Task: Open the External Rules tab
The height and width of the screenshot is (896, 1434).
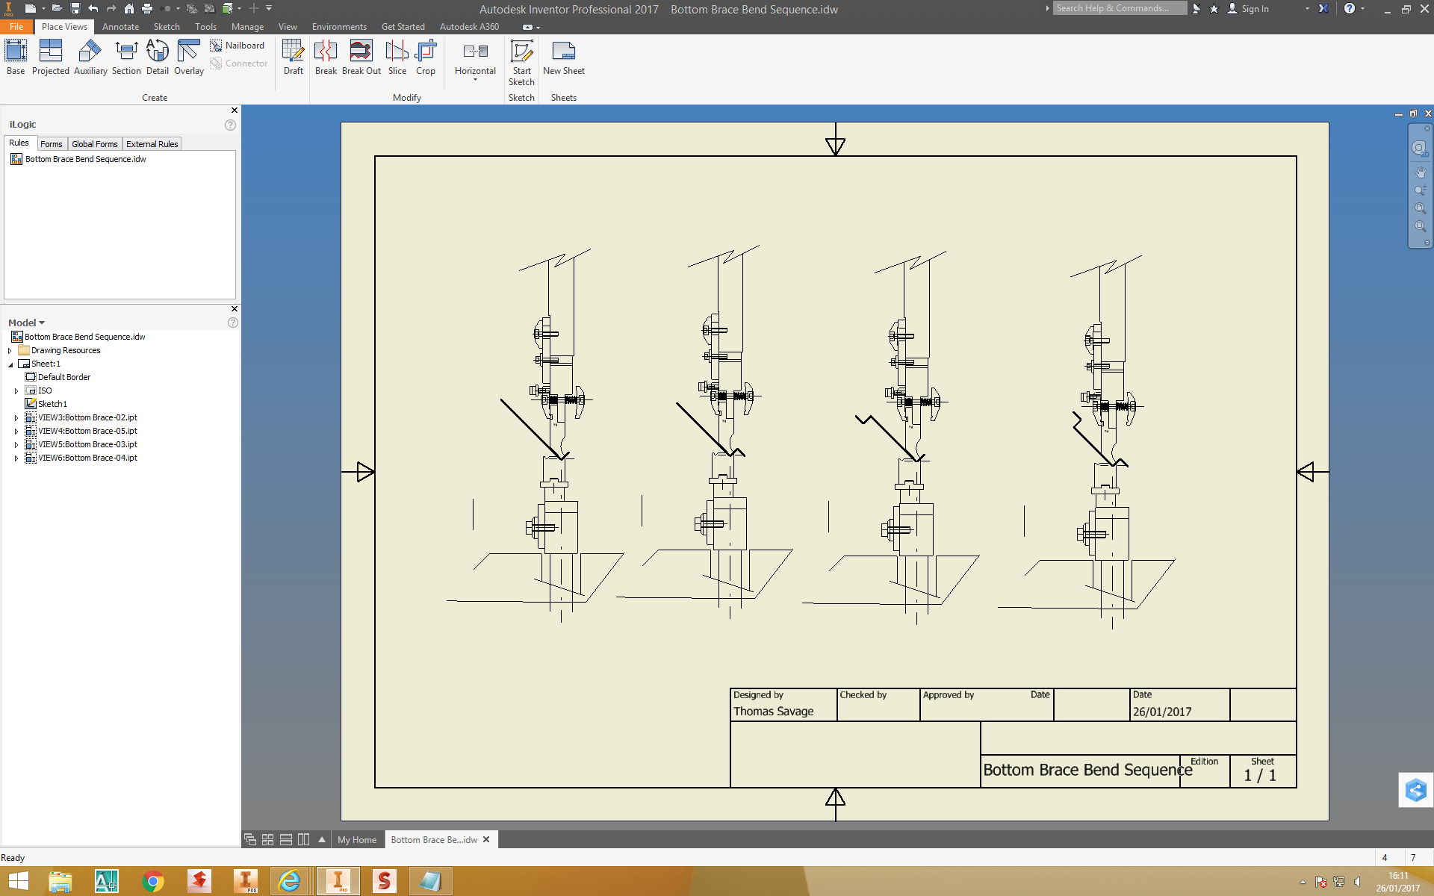Action: click(x=152, y=144)
